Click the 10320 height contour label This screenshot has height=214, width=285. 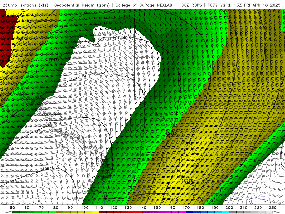(188, 180)
